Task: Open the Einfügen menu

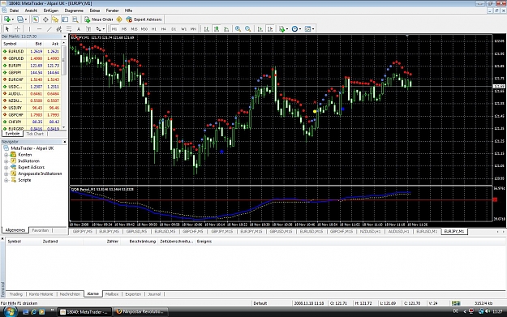Action: point(51,11)
